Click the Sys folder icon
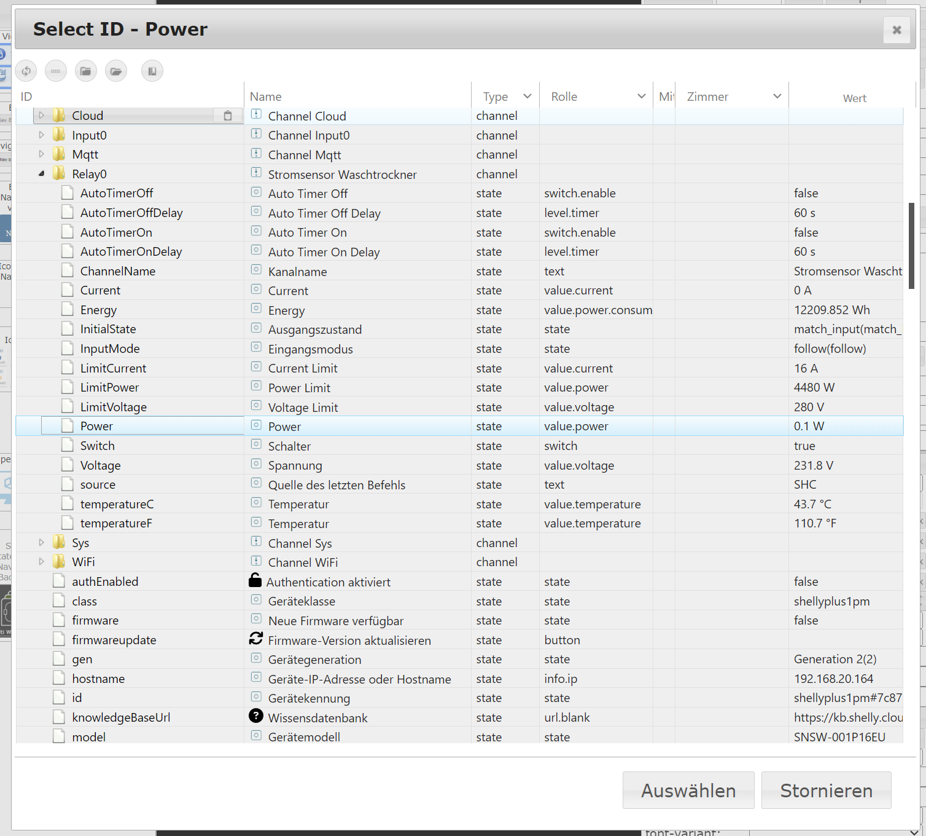 59,543
